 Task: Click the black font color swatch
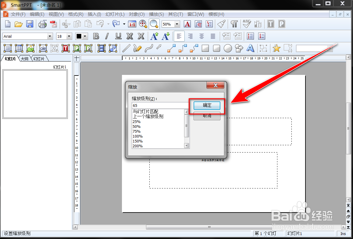[x=79, y=36]
